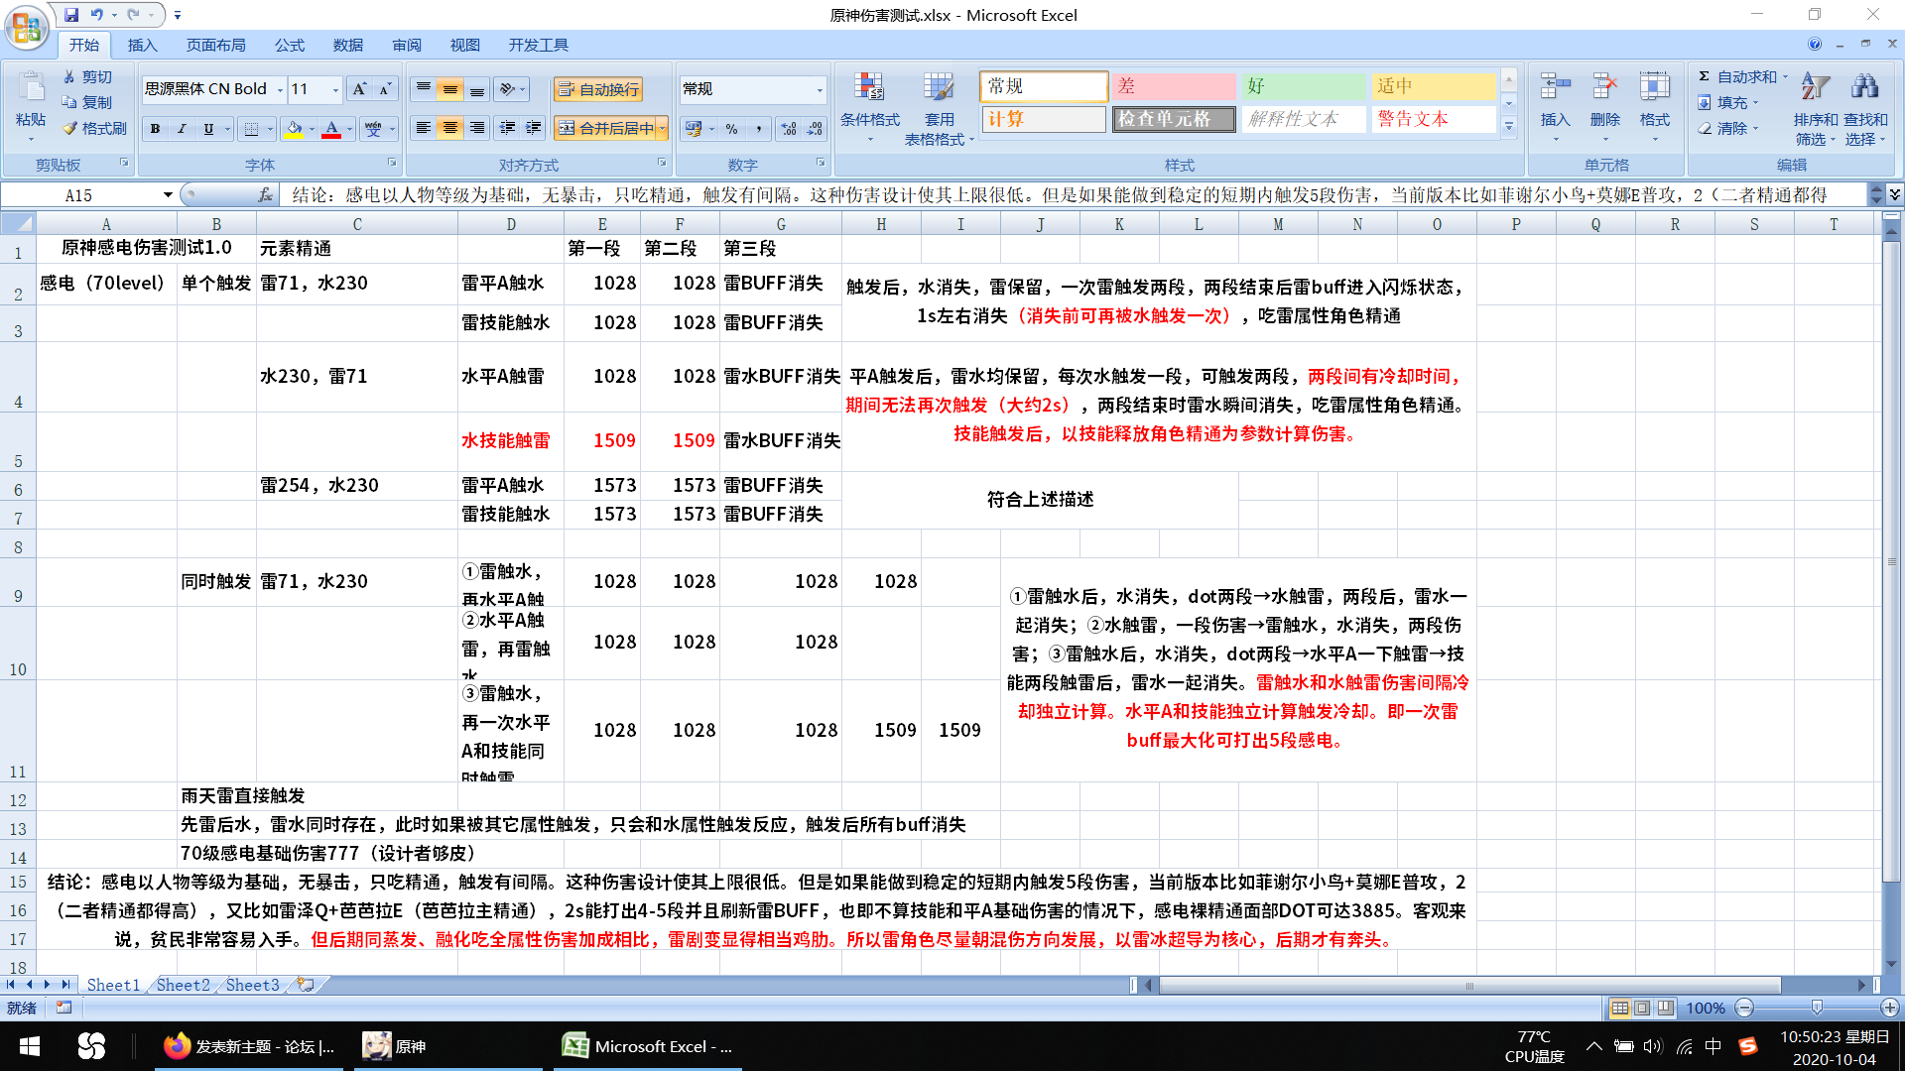Switch to the 公式 ribbon tab
The height and width of the screenshot is (1071, 1905).
(x=289, y=45)
